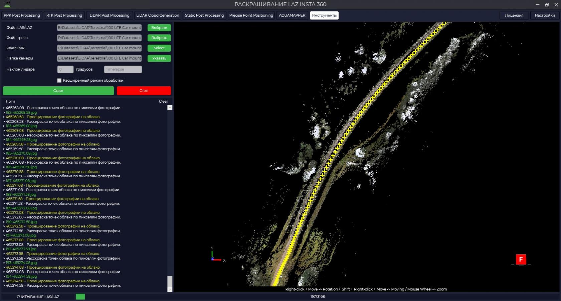Click Select button for Файл IMR

(159, 48)
